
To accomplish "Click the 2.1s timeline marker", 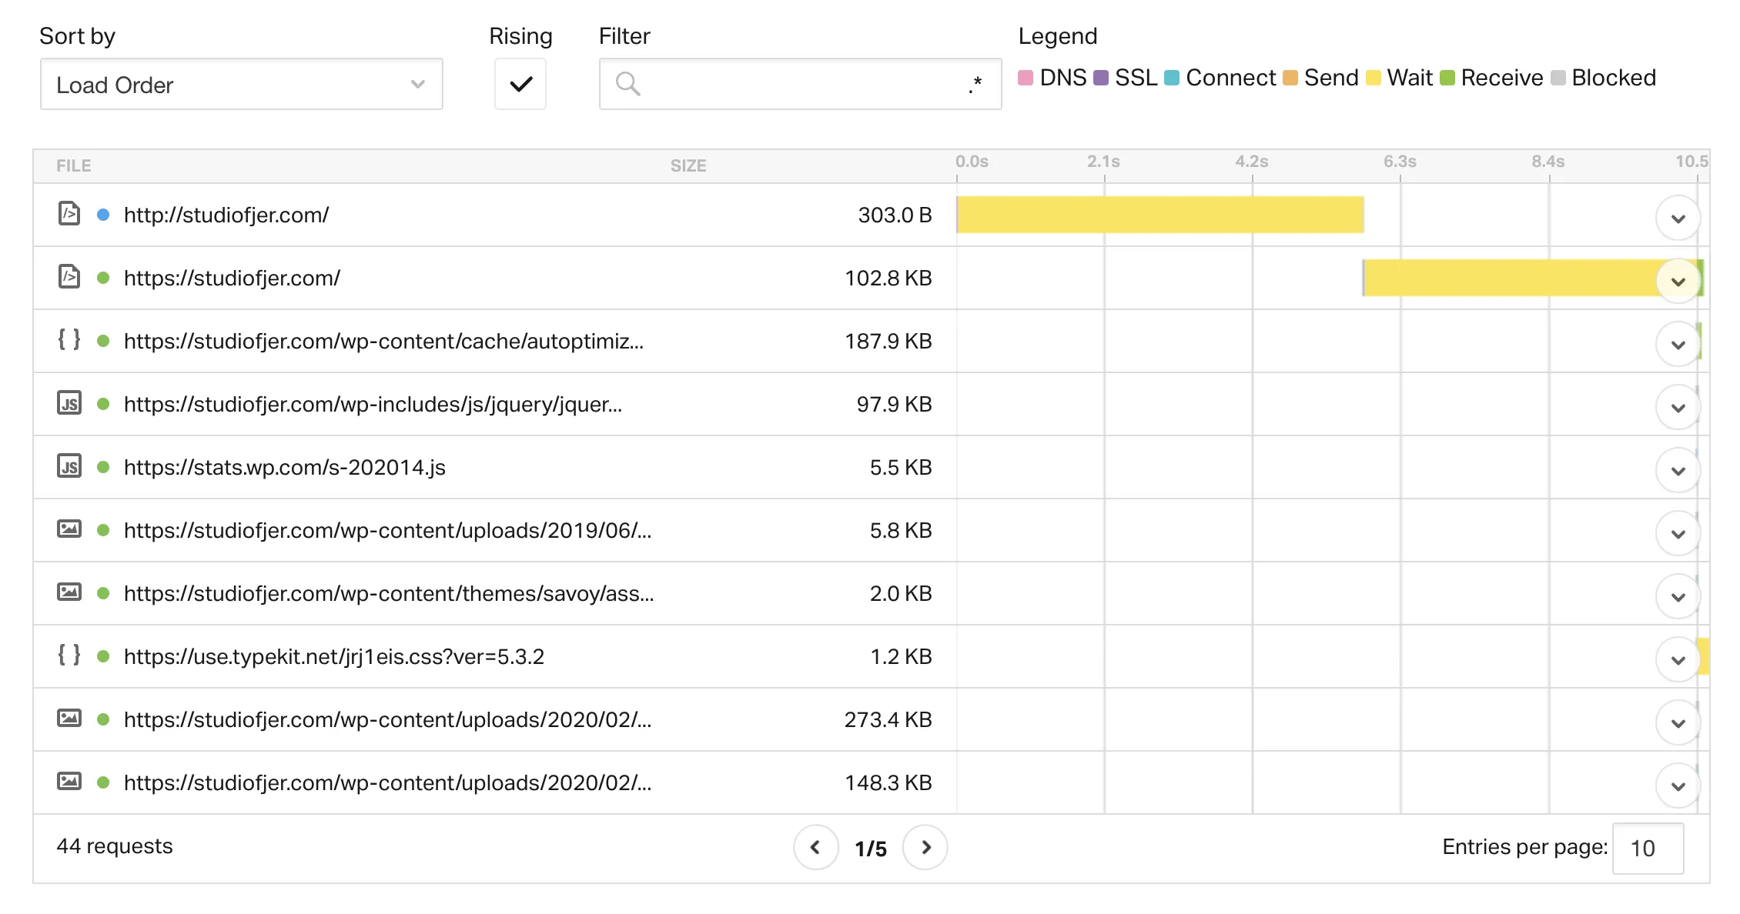I will pyautogui.click(x=1103, y=162).
